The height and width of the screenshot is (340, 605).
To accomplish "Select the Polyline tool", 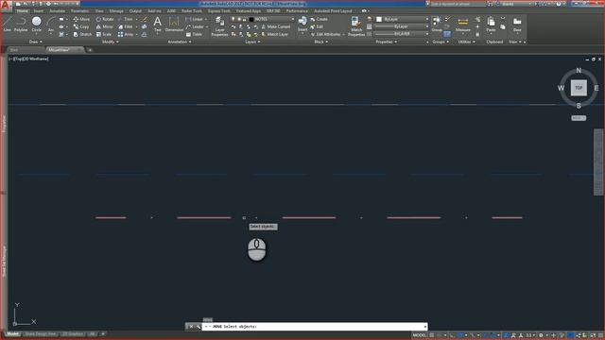I will [x=21, y=24].
